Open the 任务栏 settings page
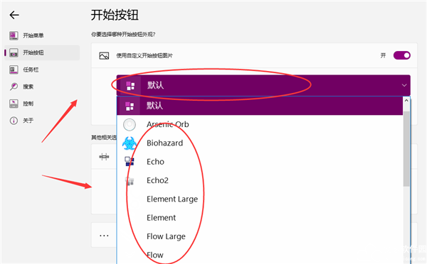The width and height of the screenshot is (427, 264). coord(42,70)
